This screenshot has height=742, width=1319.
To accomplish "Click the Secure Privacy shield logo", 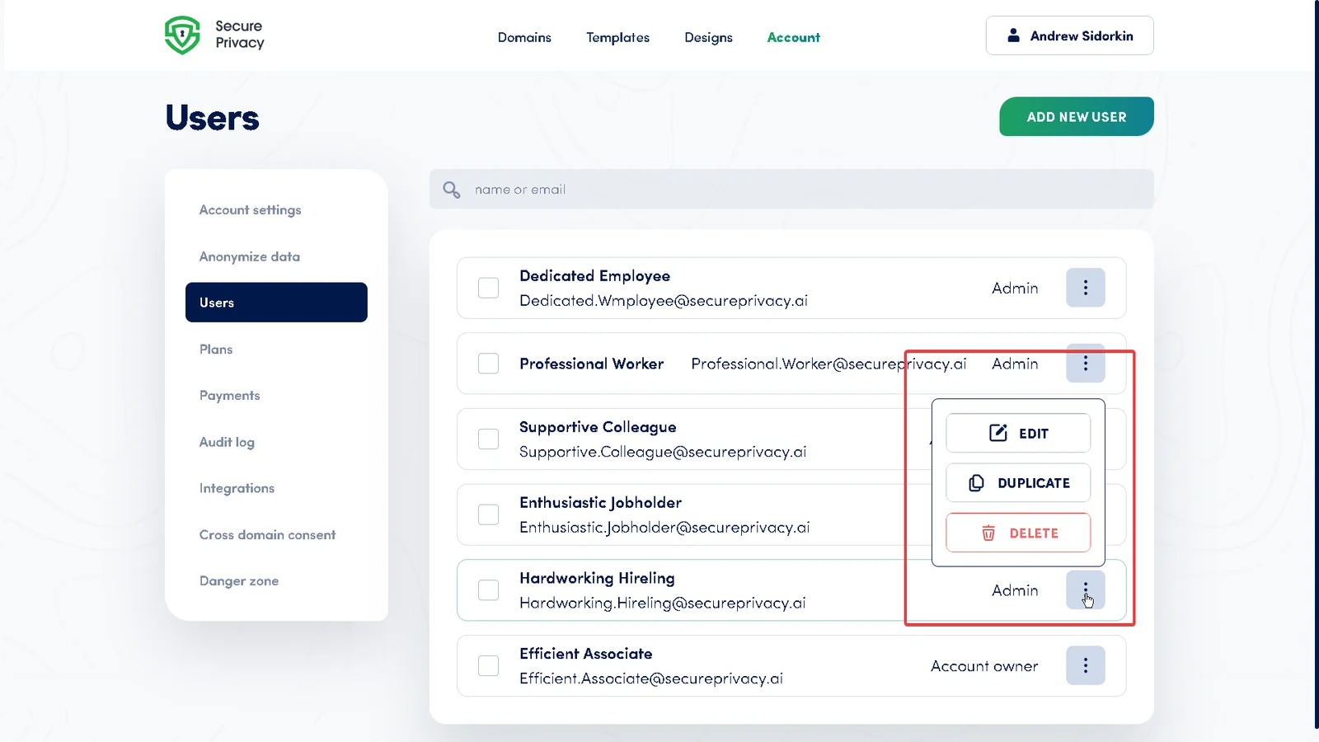I will pos(183,35).
